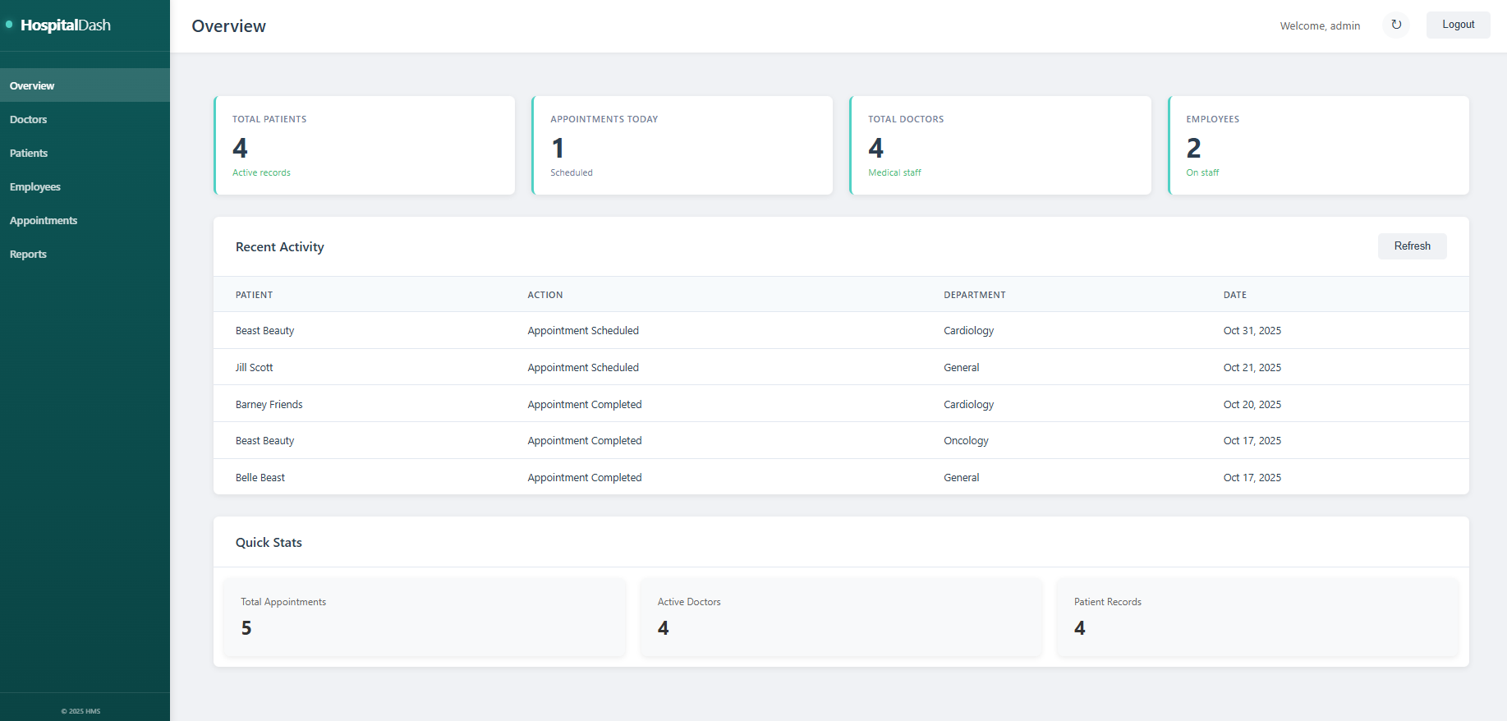Select the Total Doctors stat card
Screen dimensions: 1507x721
tap(1000, 145)
